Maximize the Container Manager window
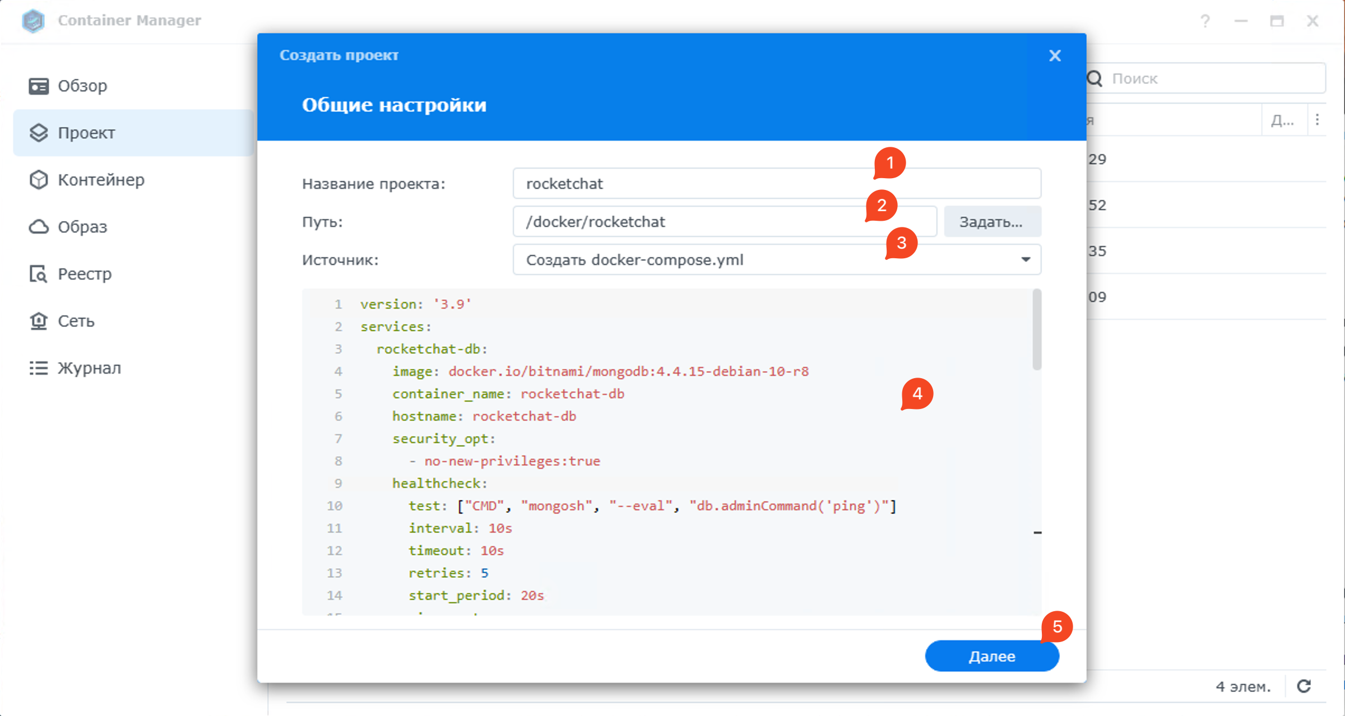This screenshot has width=1345, height=716. [1277, 21]
